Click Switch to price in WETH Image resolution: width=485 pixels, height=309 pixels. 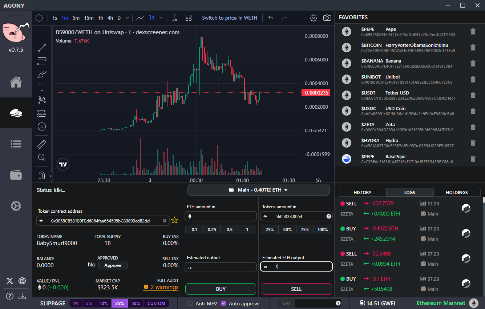[230, 18]
